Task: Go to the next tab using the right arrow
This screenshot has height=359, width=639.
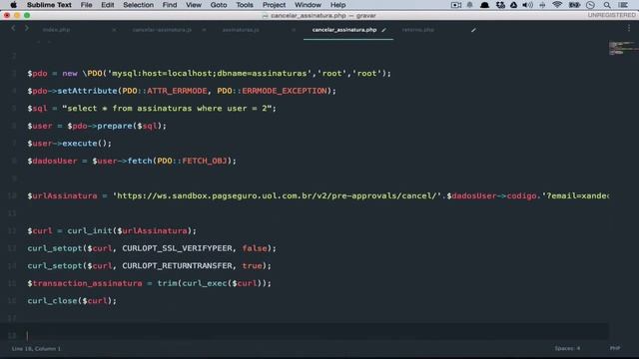Action: [27, 28]
